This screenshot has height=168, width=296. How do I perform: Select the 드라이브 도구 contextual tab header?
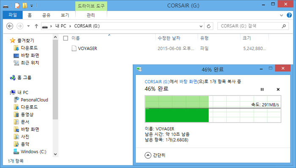(x=91, y=6)
